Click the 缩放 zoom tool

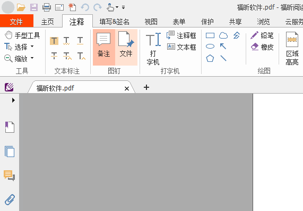click(x=16, y=58)
